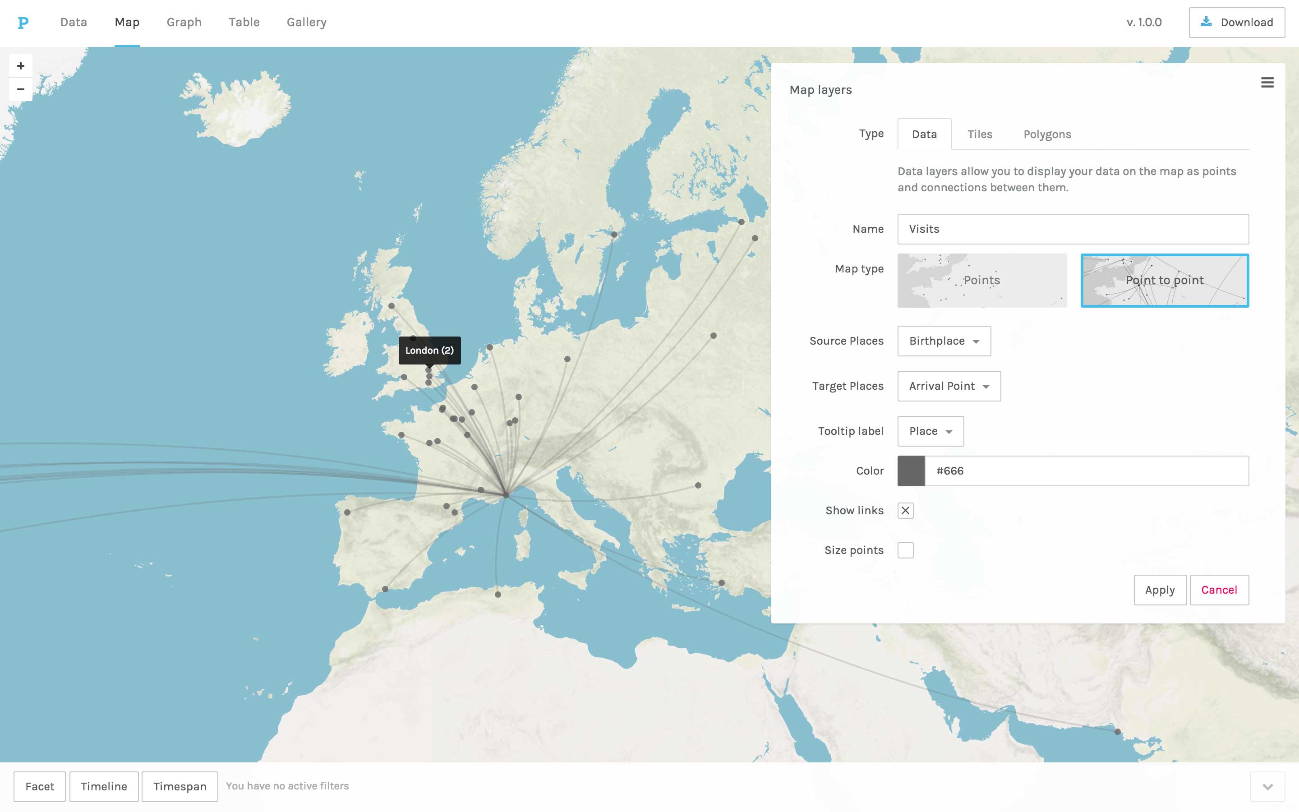Zoom out the map with minus button
Image resolution: width=1299 pixels, height=812 pixels.
[20, 89]
